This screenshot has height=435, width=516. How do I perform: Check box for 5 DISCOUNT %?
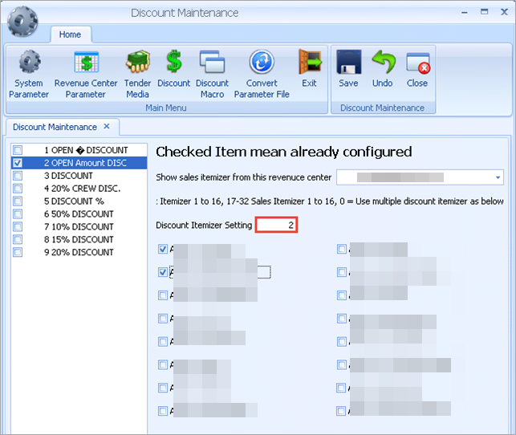[18, 201]
